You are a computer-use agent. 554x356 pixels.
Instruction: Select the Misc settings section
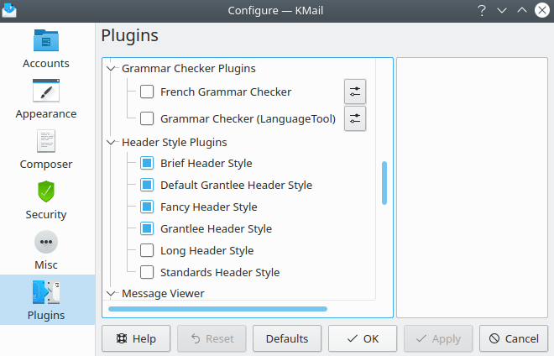(46, 250)
